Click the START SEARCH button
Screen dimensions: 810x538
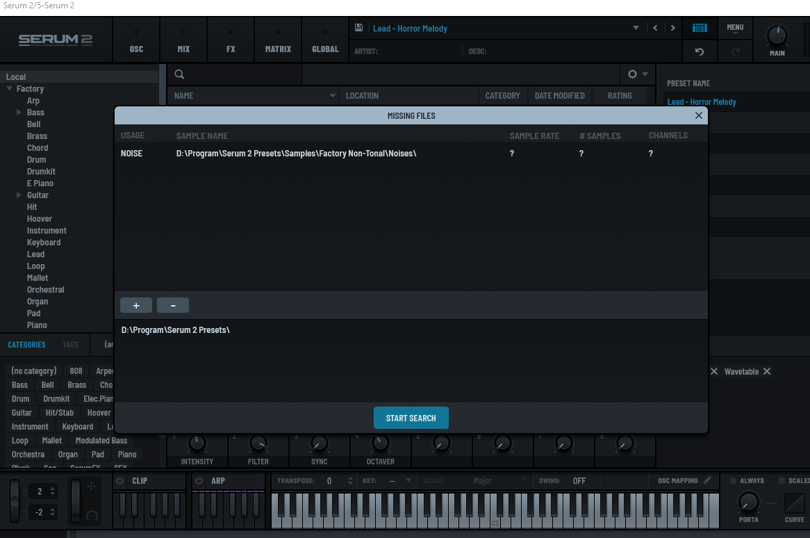411,418
